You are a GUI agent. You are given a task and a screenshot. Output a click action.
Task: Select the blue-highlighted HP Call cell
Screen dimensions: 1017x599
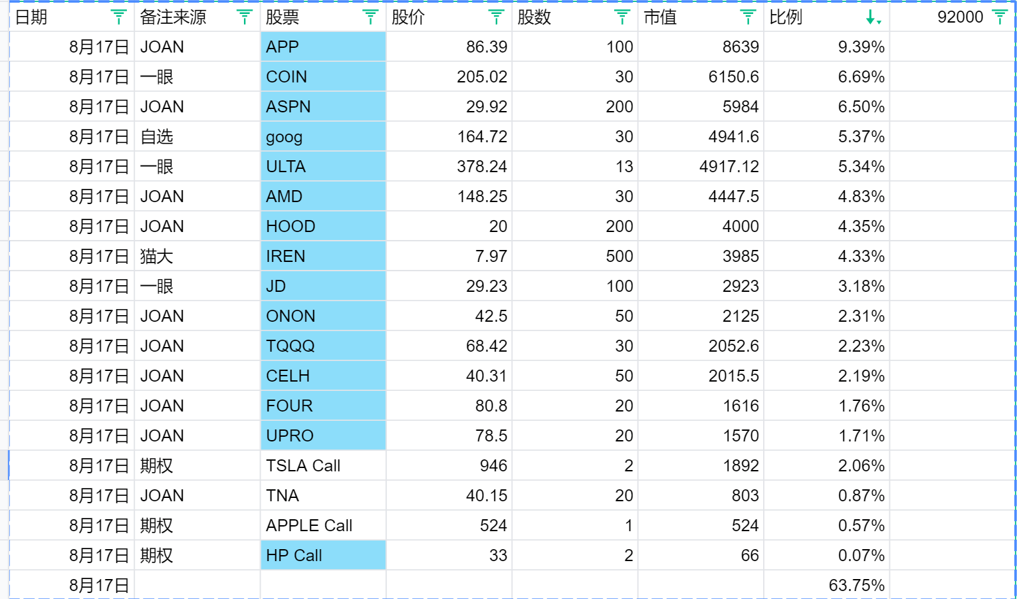point(323,556)
